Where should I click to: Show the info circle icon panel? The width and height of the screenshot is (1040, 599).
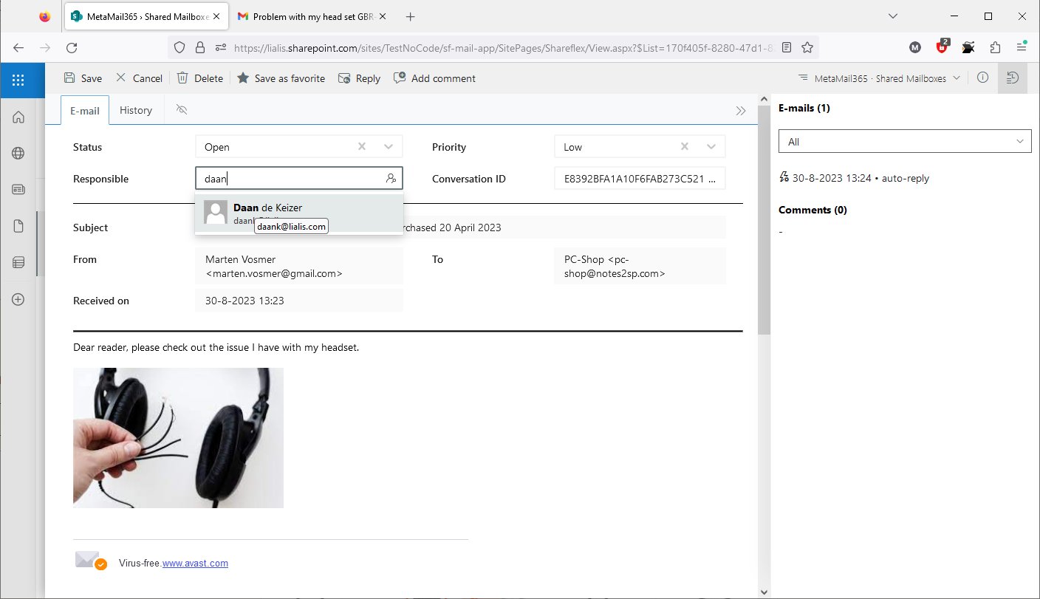click(x=982, y=78)
